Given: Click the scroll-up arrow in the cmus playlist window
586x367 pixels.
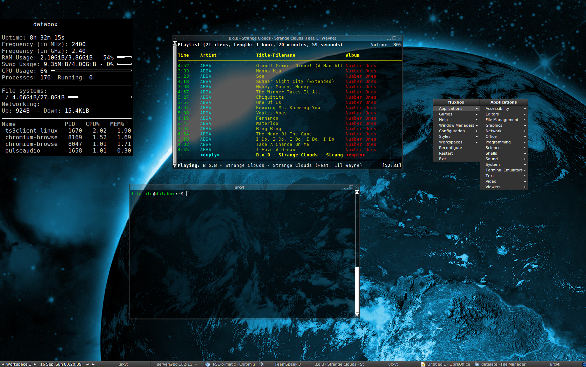Looking at the screenshot, I should 175,44.
